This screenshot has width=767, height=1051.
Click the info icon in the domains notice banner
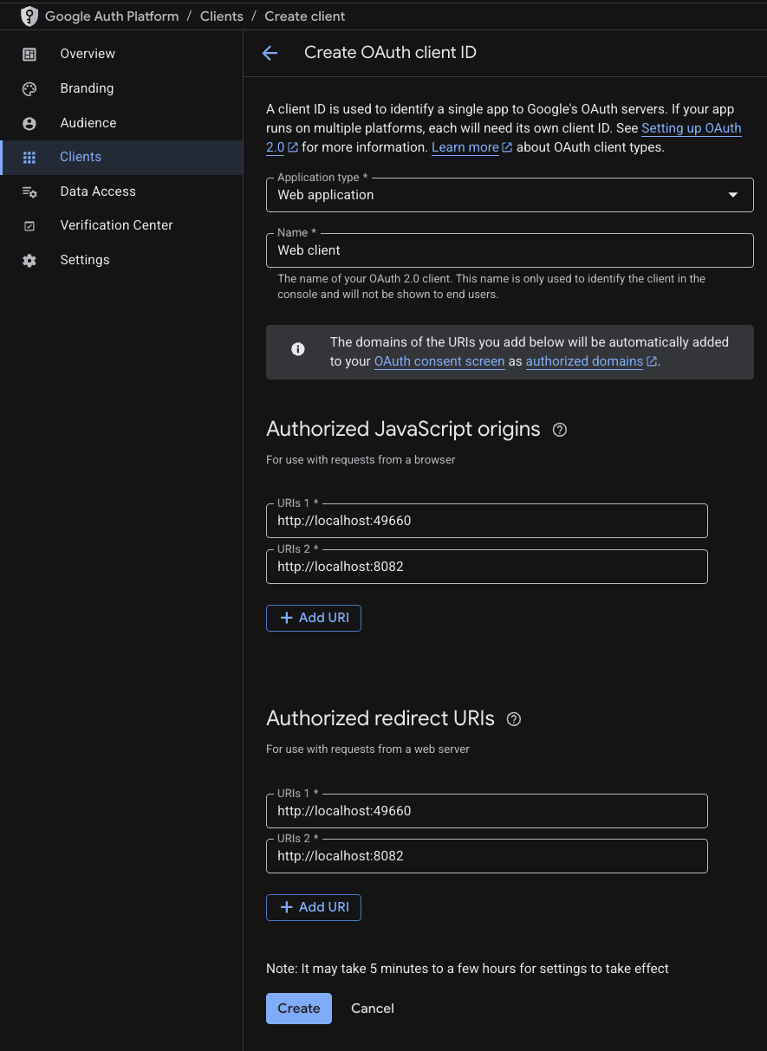point(298,349)
